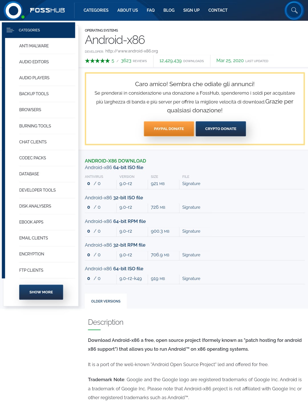
Task: Click the CRYPTO DONATE button
Action: pyautogui.click(x=221, y=129)
